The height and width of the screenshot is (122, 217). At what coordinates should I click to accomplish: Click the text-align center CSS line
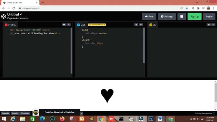(x=96, y=33)
